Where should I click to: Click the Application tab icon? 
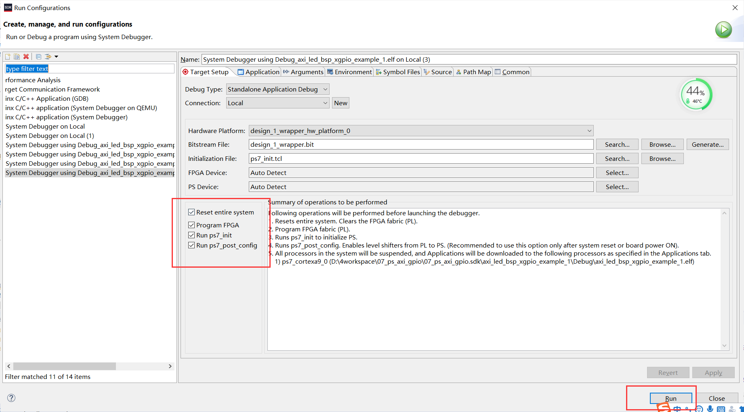coord(241,72)
